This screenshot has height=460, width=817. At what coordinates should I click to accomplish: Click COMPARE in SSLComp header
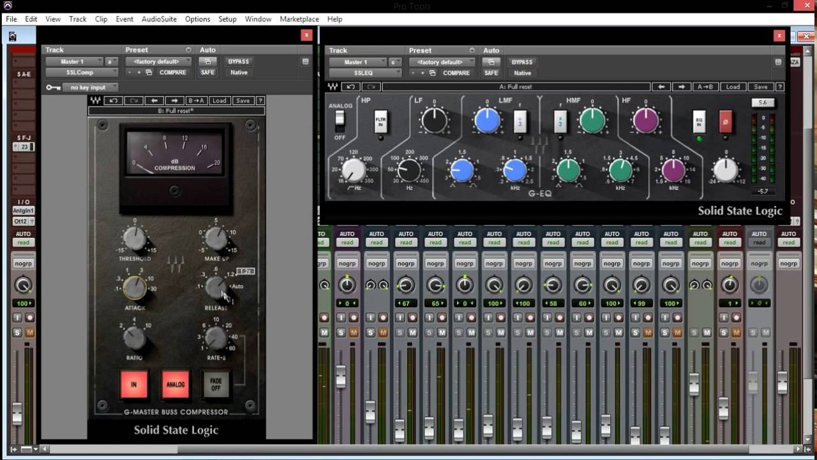(173, 73)
